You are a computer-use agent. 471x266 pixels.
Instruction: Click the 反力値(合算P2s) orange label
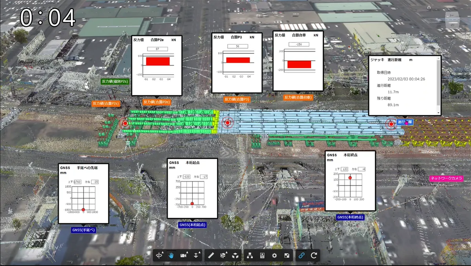click(106, 104)
